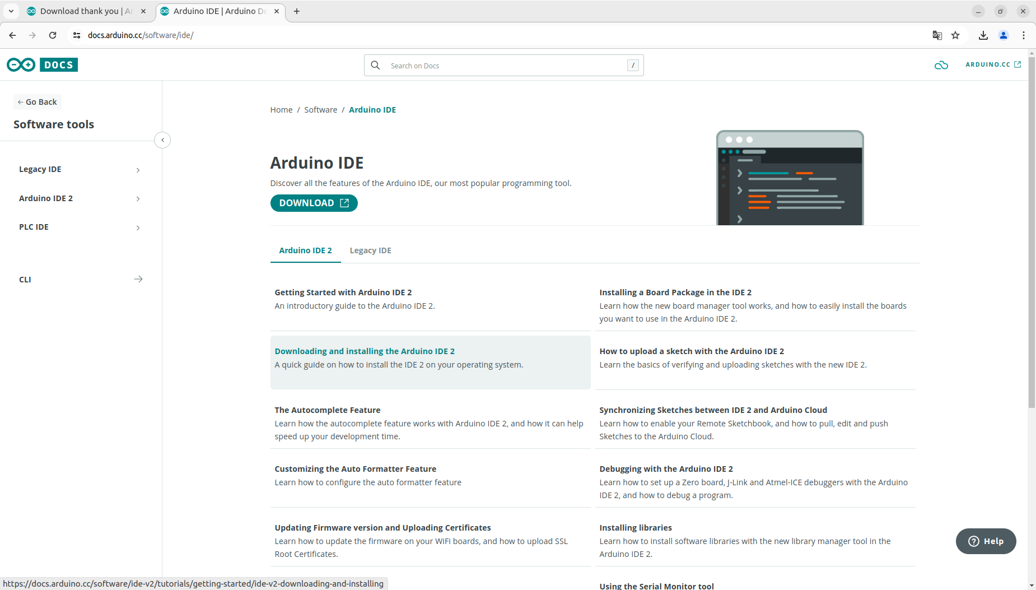Click the Arduino DOCS logo
The width and height of the screenshot is (1036, 590).
42,64
